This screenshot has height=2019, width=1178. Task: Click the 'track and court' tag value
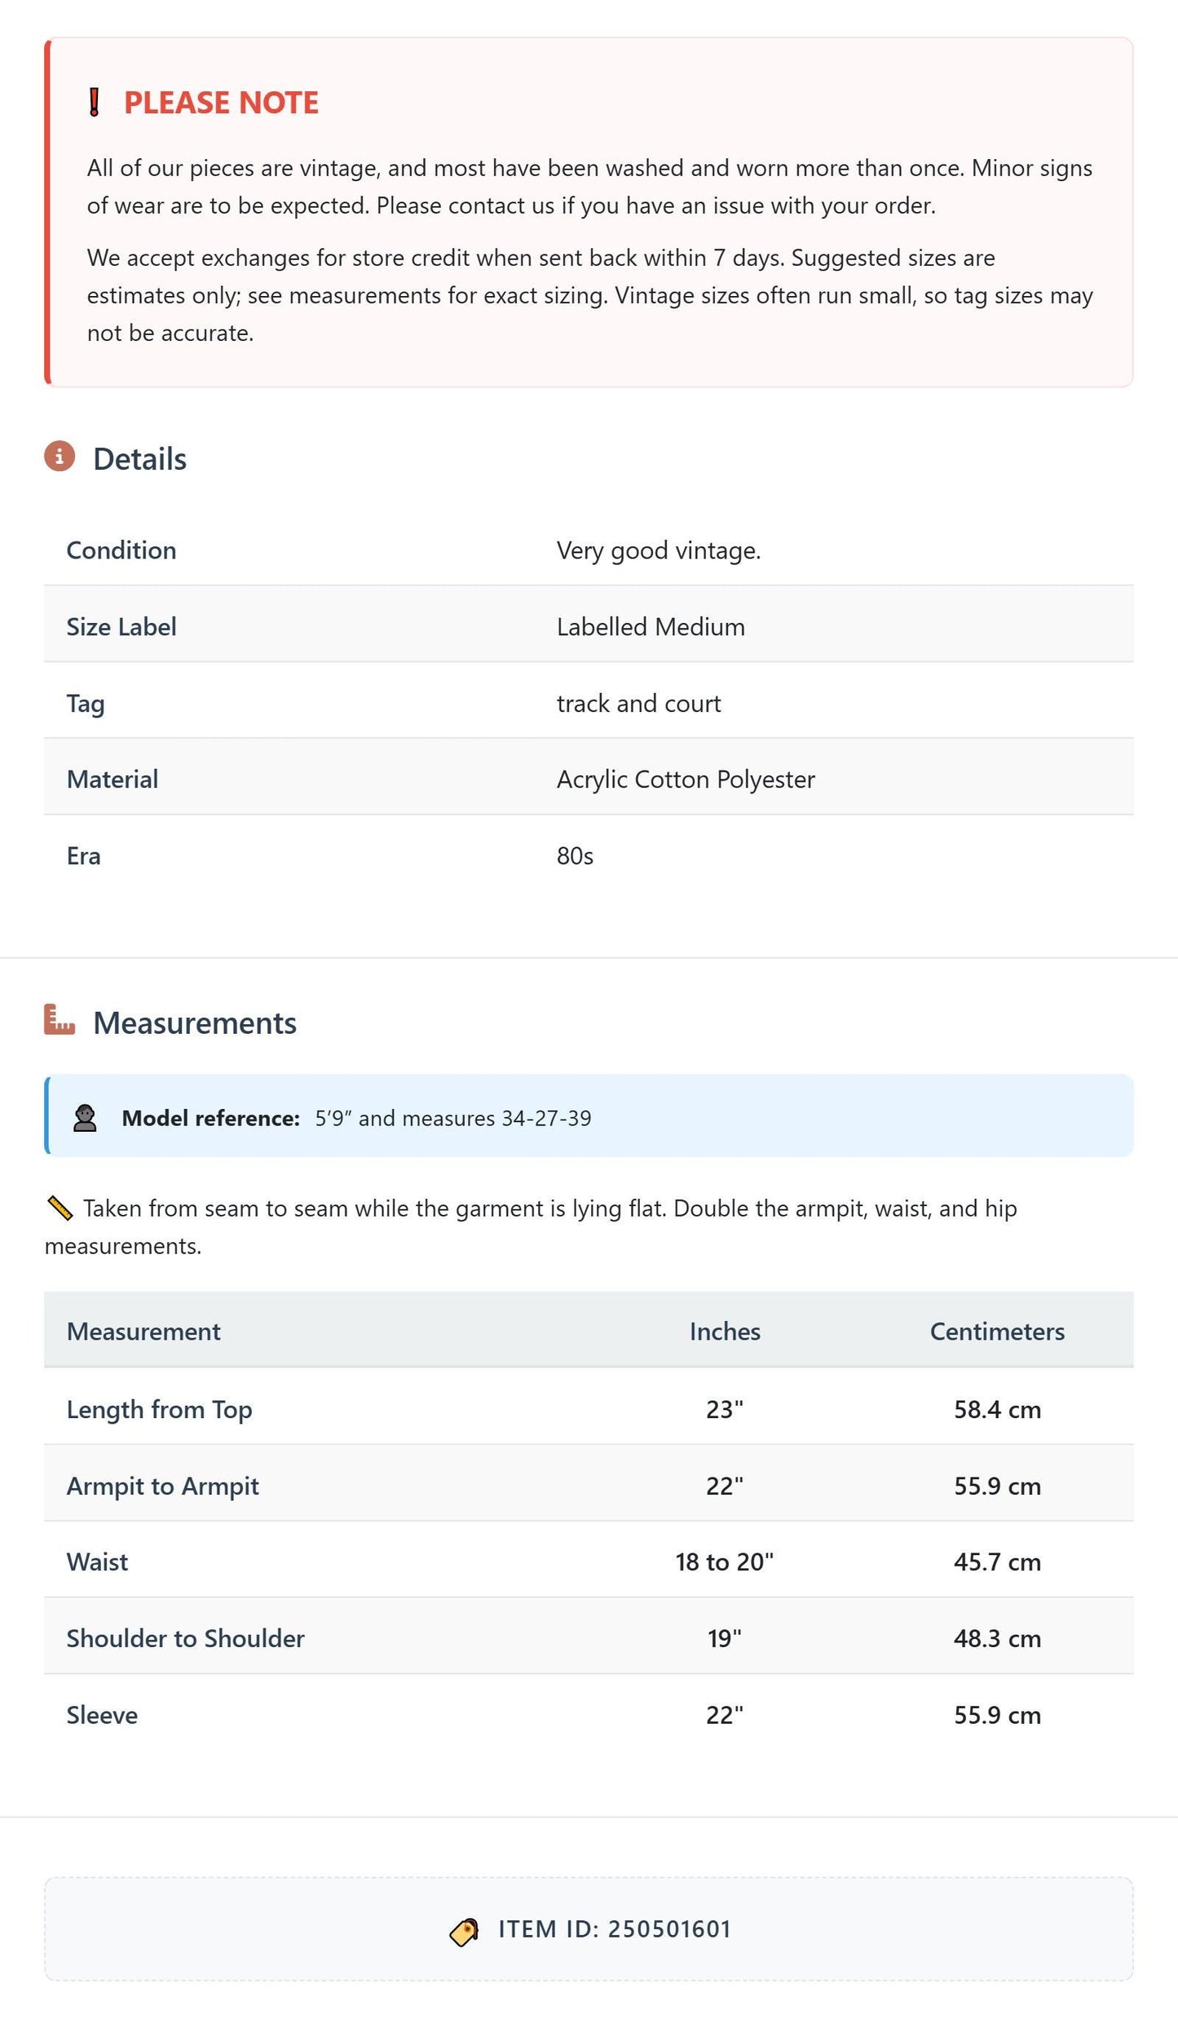(x=638, y=704)
